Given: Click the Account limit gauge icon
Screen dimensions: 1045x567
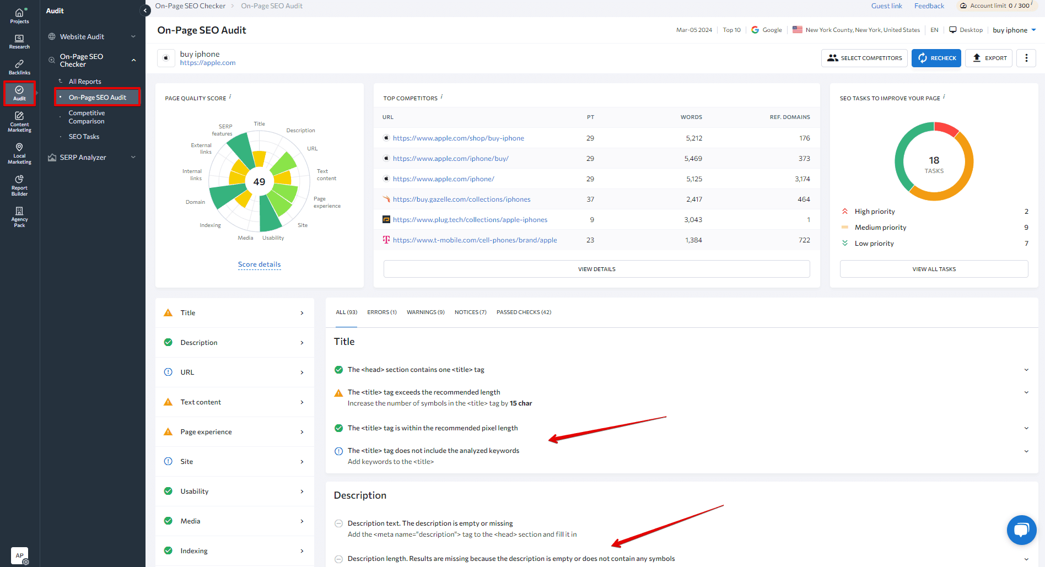Looking at the screenshot, I should (x=963, y=6).
